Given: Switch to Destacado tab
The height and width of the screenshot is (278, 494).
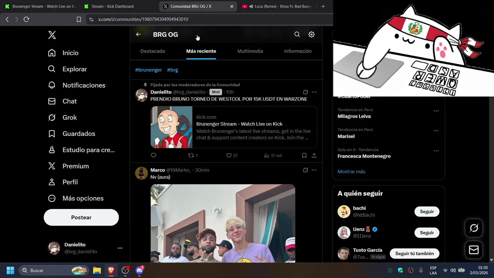Looking at the screenshot, I should tap(153, 51).
